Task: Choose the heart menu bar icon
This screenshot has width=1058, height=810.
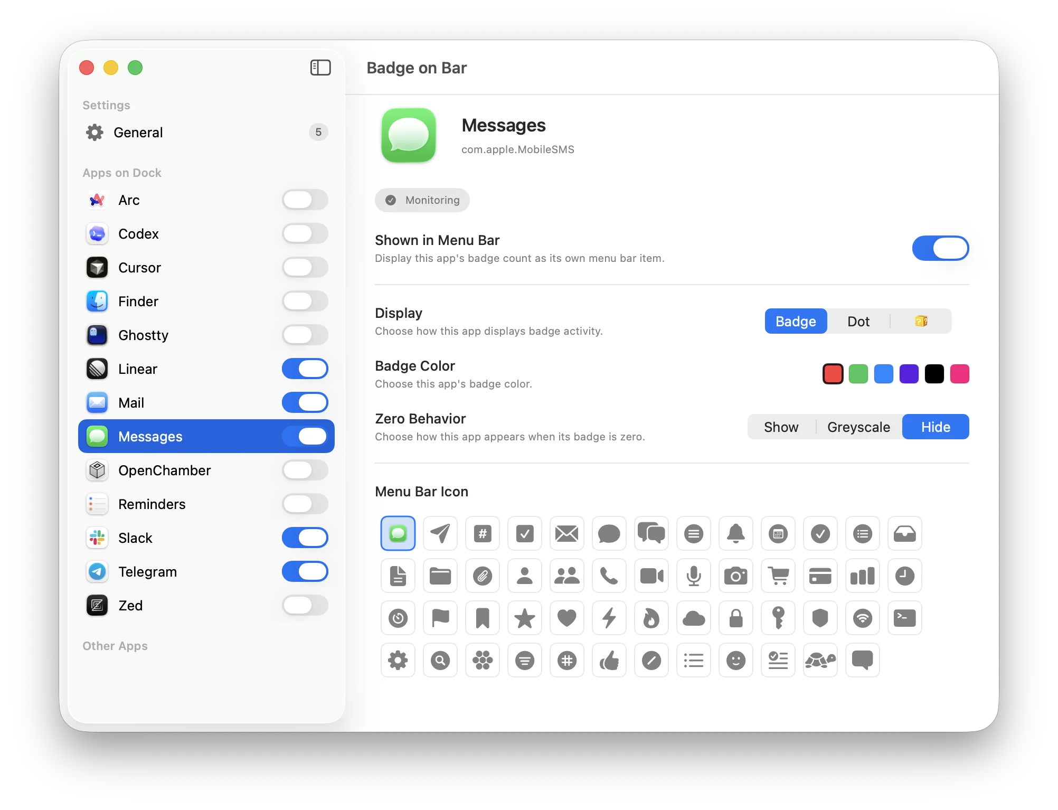Action: (x=567, y=618)
